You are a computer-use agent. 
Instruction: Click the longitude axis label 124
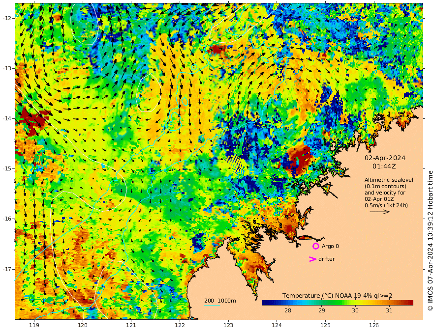(x=277, y=326)
